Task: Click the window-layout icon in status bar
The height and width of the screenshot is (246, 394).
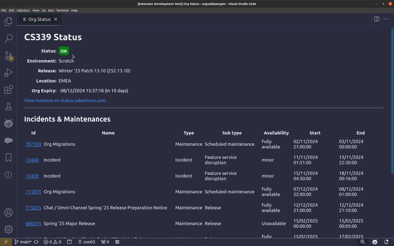Action: coord(69,242)
